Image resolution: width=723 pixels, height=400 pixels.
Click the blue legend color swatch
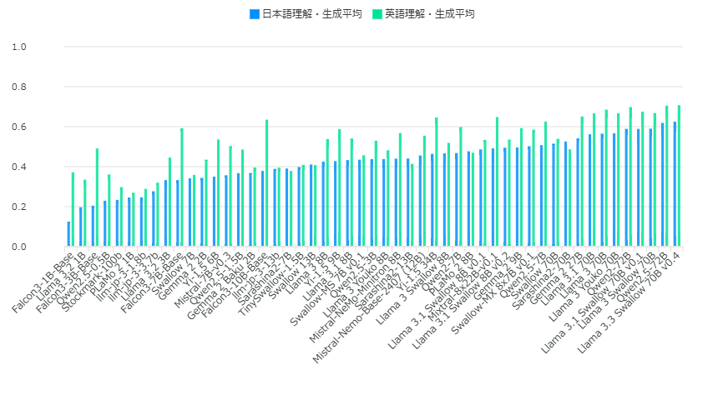click(x=255, y=14)
